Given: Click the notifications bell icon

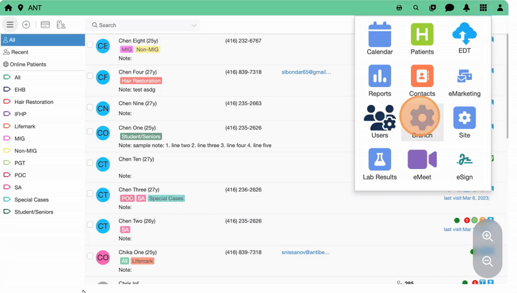Looking at the screenshot, I should click(467, 8).
